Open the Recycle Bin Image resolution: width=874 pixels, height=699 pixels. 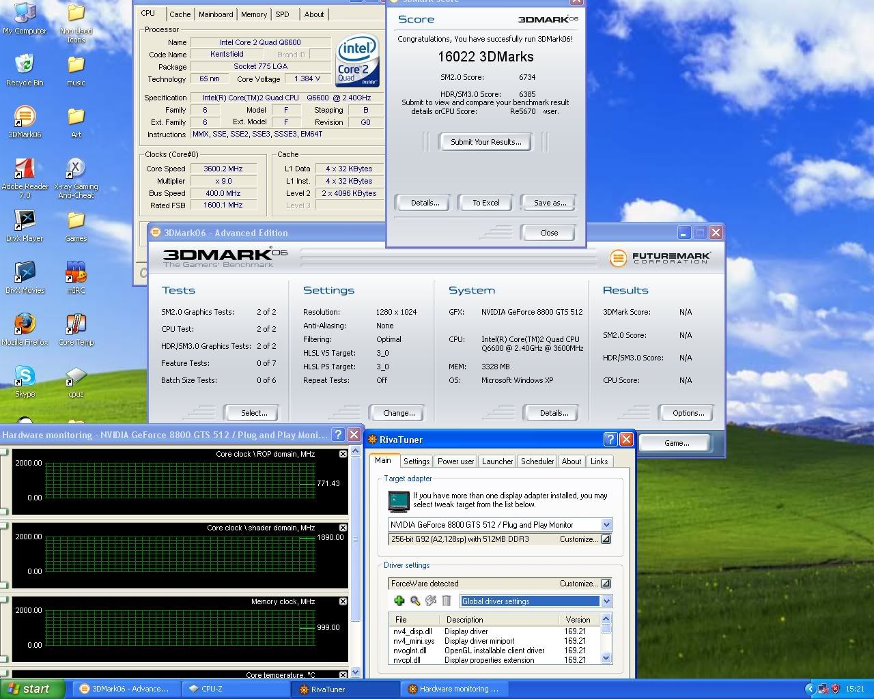[x=25, y=65]
